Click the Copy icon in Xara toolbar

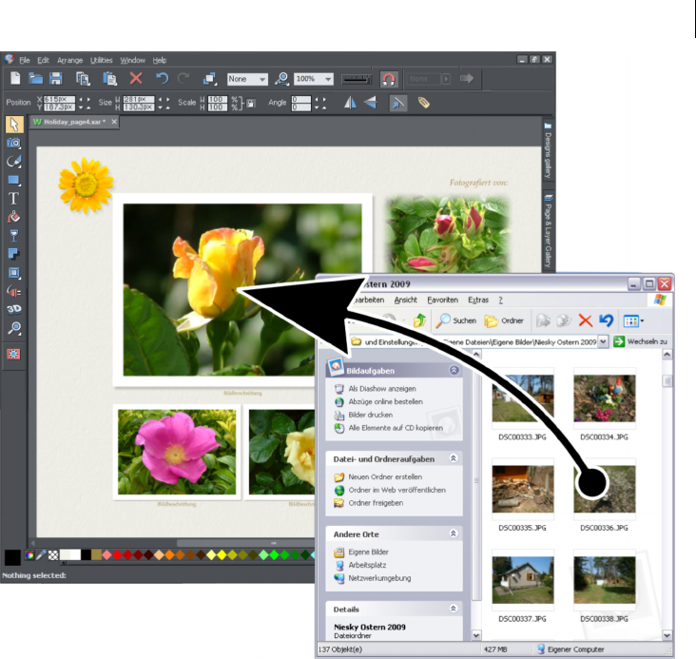click(83, 79)
